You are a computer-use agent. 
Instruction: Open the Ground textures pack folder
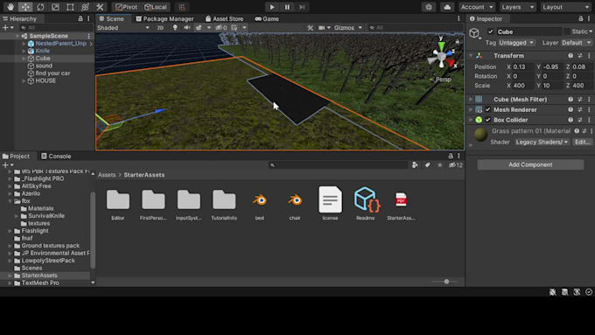[x=51, y=246]
